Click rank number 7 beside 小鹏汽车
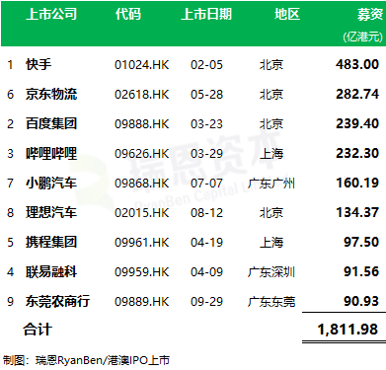This screenshot has width=386, height=370. (x=10, y=184)
